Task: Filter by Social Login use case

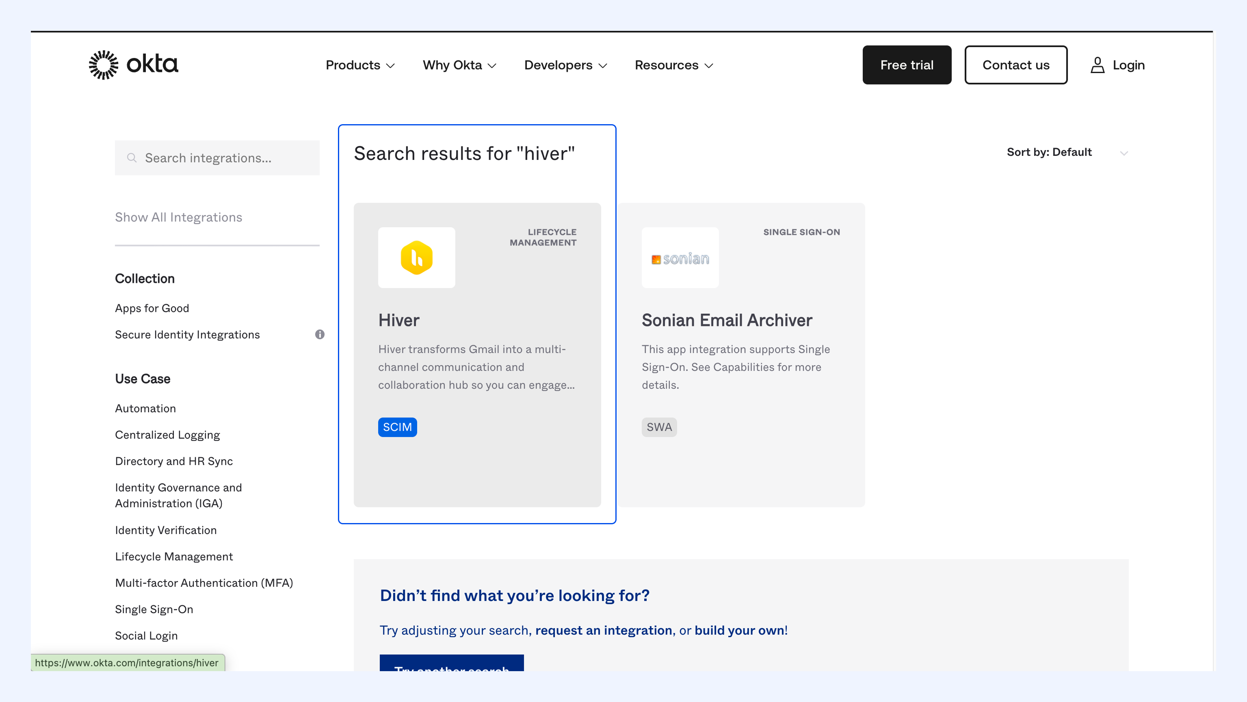Action: pyautogui.click(x=146, y=635)
